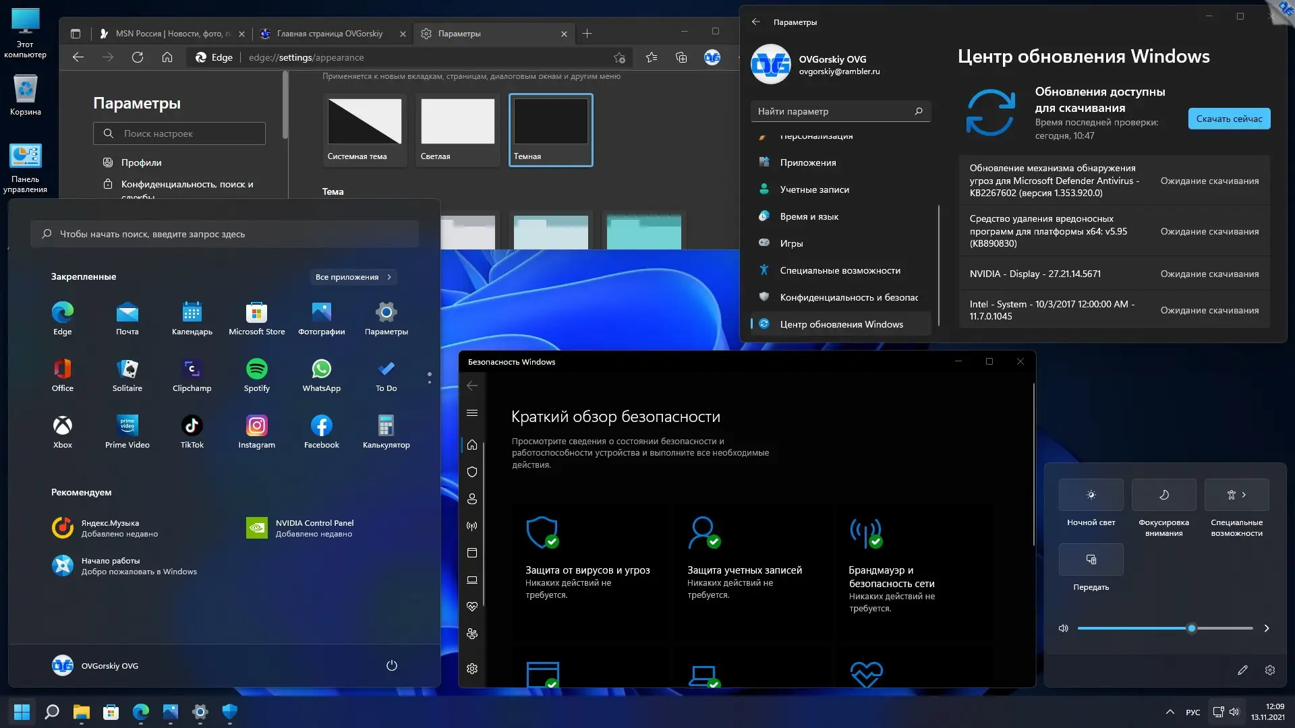
Task: Toggle Focus assist quick setting
Action: tap(1163, 495)
